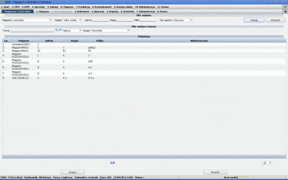Open the 5. Raporty submenu
The image size is (288, 180).
click(113, 11)
